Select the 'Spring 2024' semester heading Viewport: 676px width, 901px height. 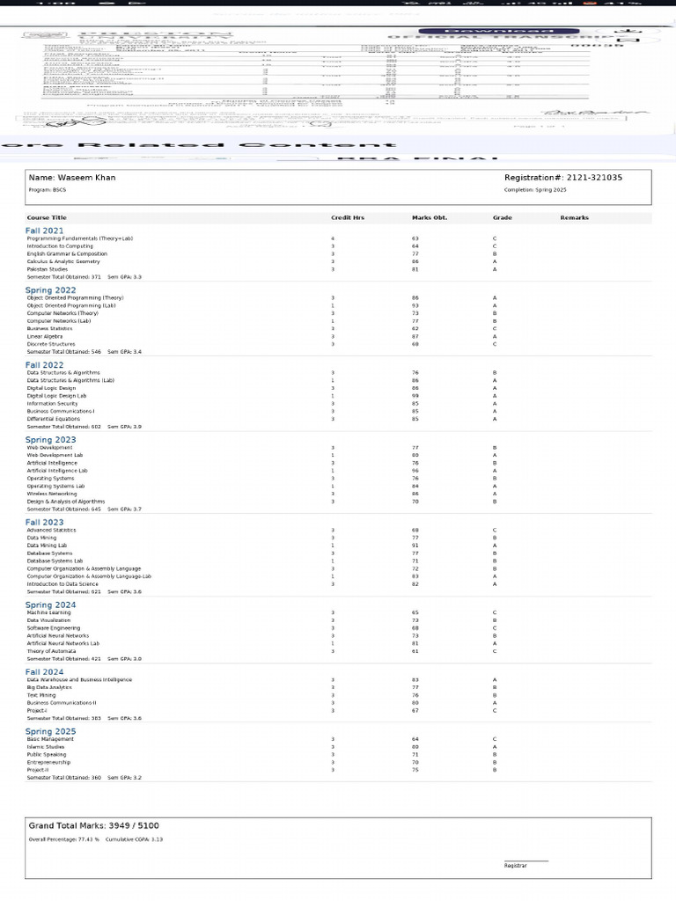50,604
